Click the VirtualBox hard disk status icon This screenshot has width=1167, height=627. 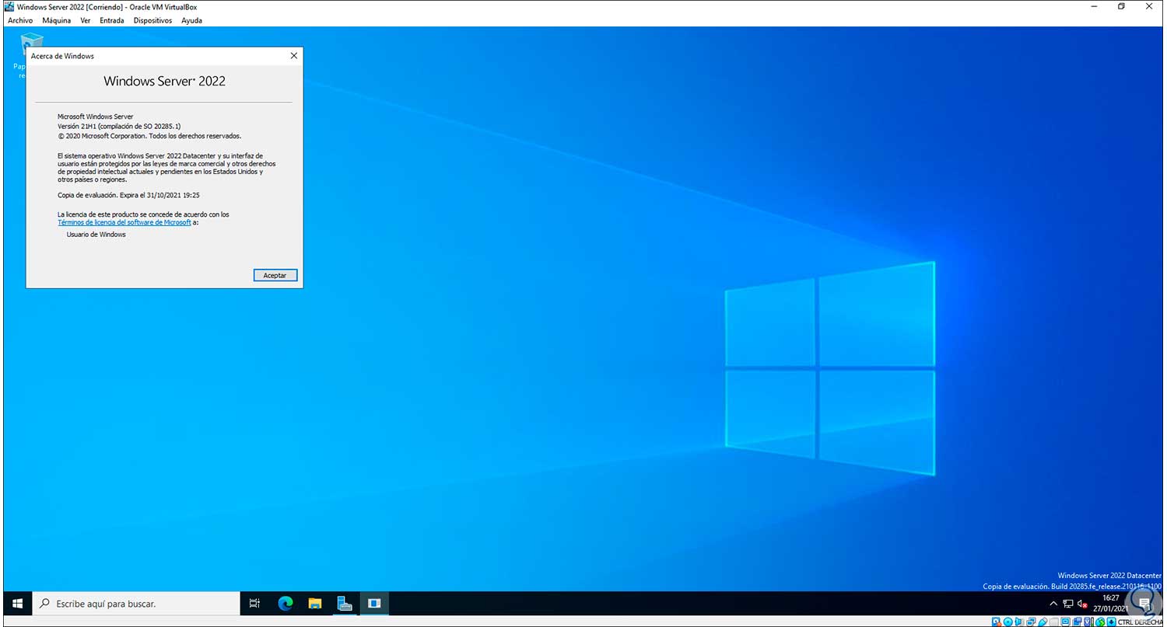click(x=997, y=621)
